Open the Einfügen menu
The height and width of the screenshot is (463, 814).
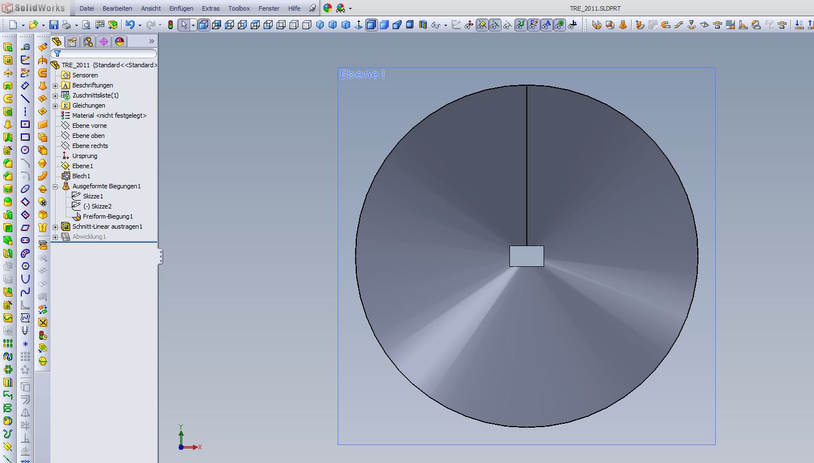coord(181,8)
